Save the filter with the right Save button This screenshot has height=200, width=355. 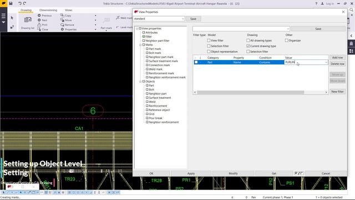click(318, 29)
